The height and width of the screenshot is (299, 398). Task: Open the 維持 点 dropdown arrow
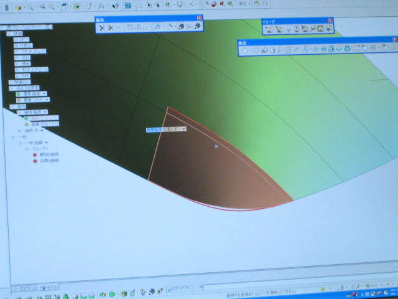[x=42, y=130]
